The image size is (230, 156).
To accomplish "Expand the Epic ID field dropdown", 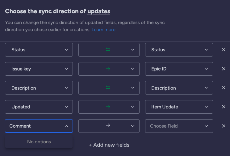I will click(x=179, y=69).
